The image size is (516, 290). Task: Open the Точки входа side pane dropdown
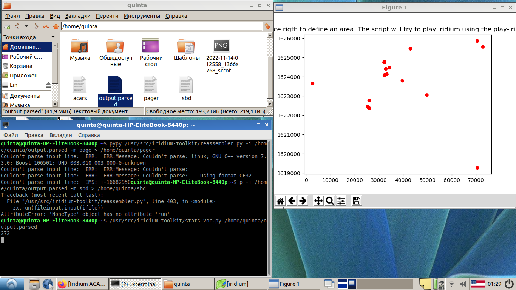53,37
